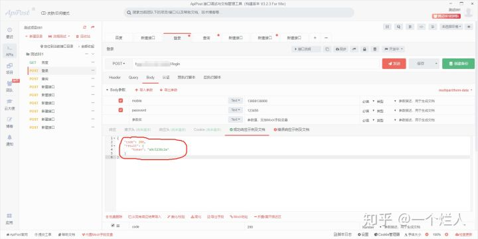Screen dimensions: 478x239
Task: Click the red 发送 send button
Action: pos(394,64)
